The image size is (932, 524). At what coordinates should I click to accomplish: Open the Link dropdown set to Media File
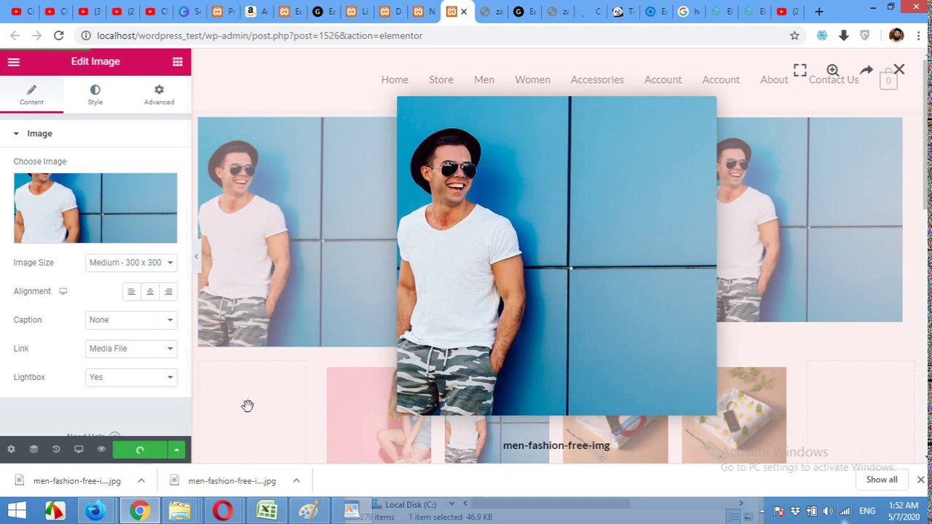tap(131, 349)
